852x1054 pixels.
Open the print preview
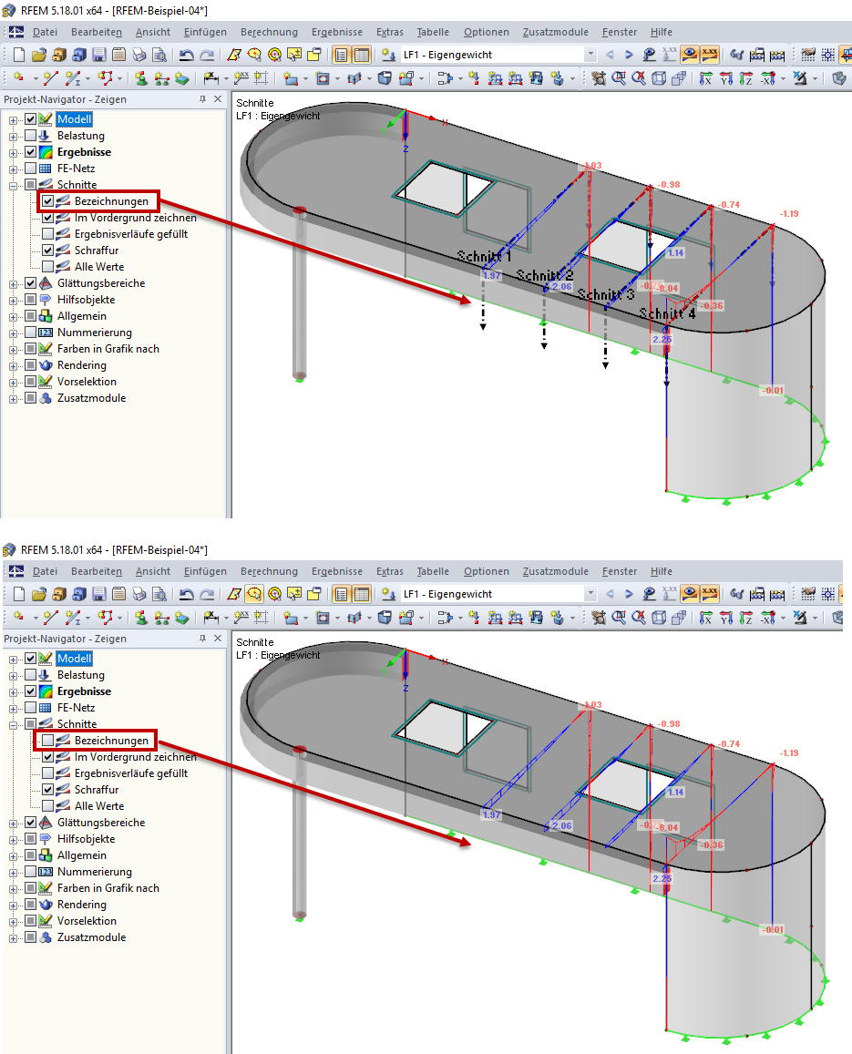click(x=157, y=54)
